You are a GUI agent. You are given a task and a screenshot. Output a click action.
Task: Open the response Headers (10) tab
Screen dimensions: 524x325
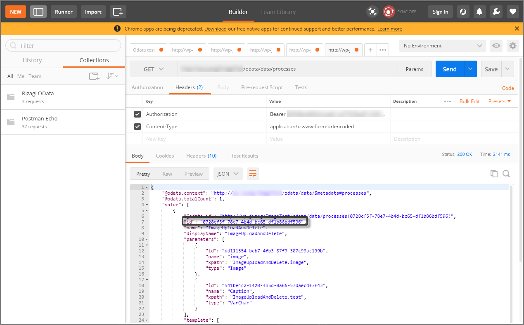coord(202,156)
